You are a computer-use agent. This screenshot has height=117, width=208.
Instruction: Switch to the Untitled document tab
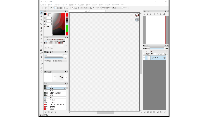(x=87, y=11)
